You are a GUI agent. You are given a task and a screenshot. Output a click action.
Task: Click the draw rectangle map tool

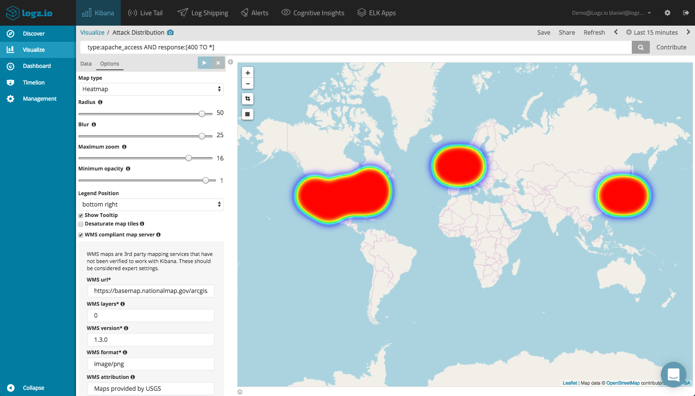(x=248, y=114)
